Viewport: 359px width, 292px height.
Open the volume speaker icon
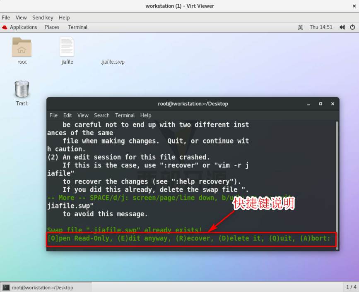342,27
